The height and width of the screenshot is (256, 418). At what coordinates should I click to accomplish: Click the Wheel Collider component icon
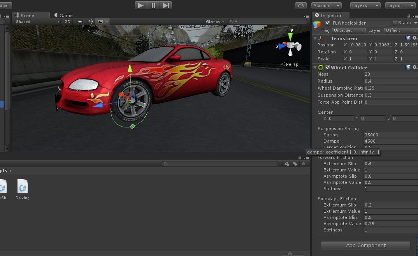point(321,67)
